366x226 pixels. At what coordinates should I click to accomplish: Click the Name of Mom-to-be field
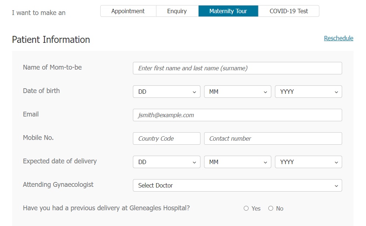(x=237, y=68)
